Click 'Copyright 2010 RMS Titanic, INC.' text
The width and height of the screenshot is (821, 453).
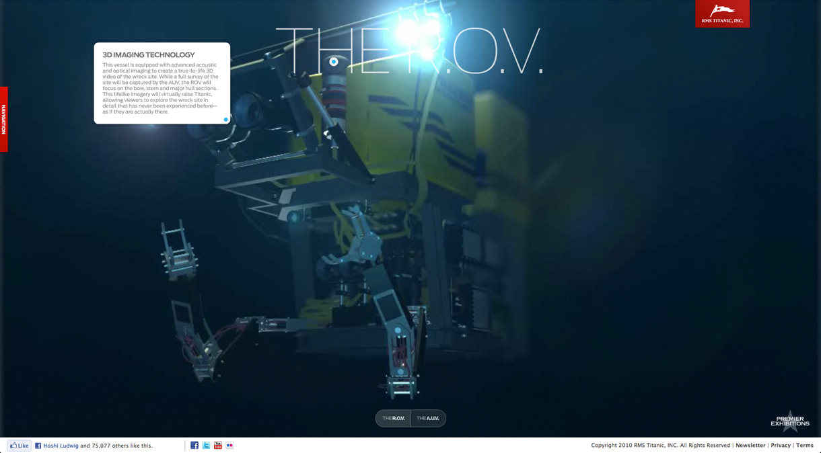634,445
